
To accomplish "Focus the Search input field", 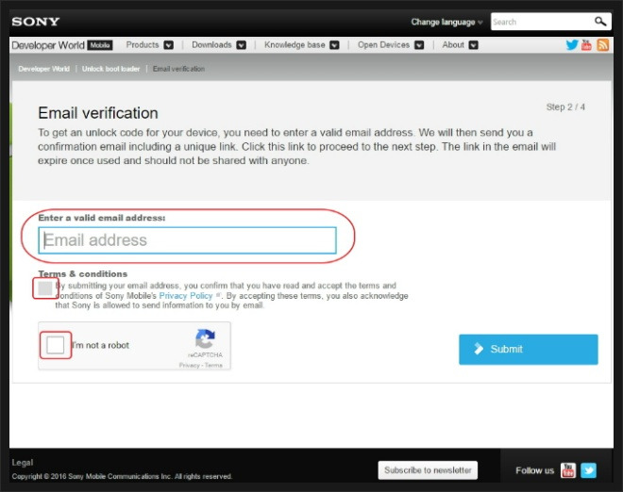I will point(542,22).
